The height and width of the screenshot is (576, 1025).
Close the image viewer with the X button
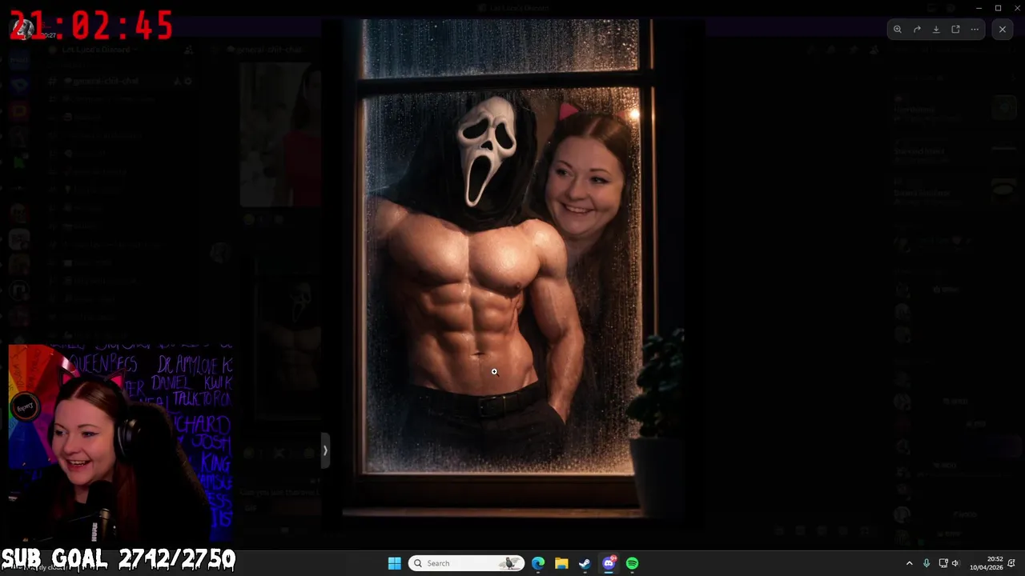pyautogui.click(x=1003, y=30)
